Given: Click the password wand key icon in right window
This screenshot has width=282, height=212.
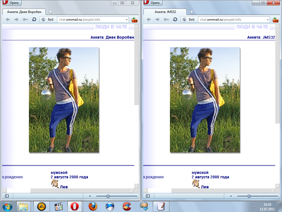Looking at the screenshot, I should (166, 20).
